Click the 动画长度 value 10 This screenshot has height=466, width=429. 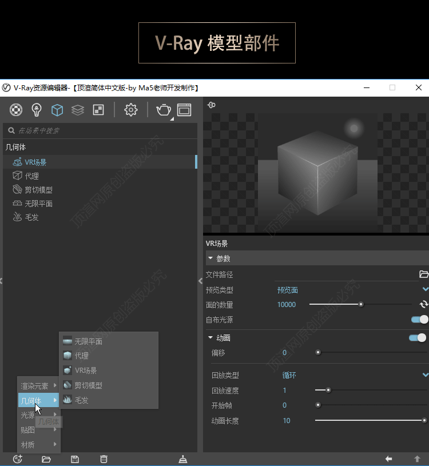287,420
